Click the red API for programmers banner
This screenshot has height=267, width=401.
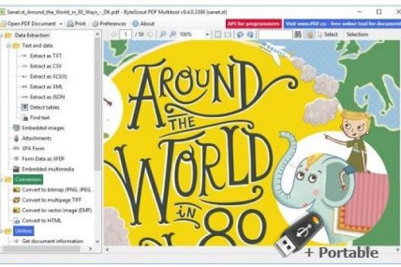coord(254,24)
